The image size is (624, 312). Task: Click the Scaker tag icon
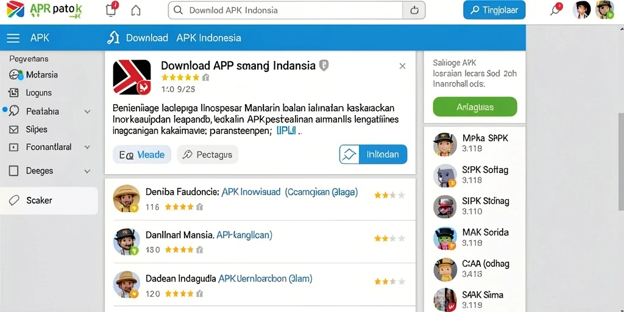point(14,200)
